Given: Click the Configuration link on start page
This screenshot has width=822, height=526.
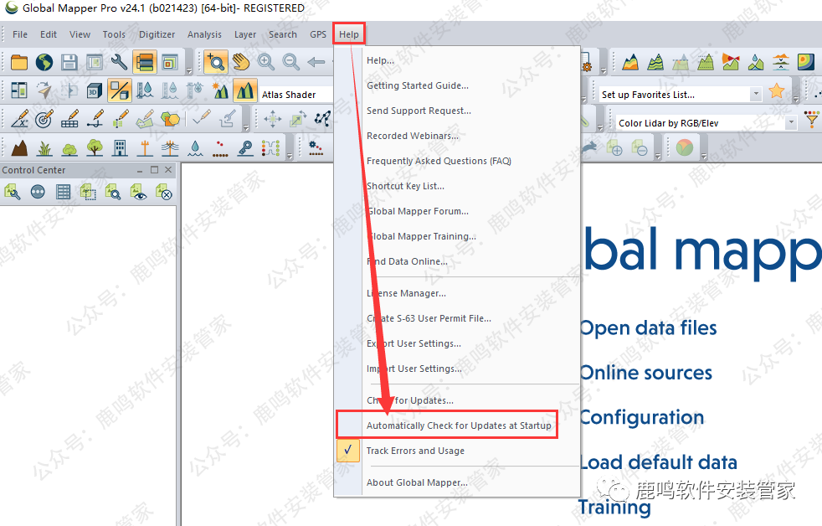Looking at the screenshot, I should (641, 417).
